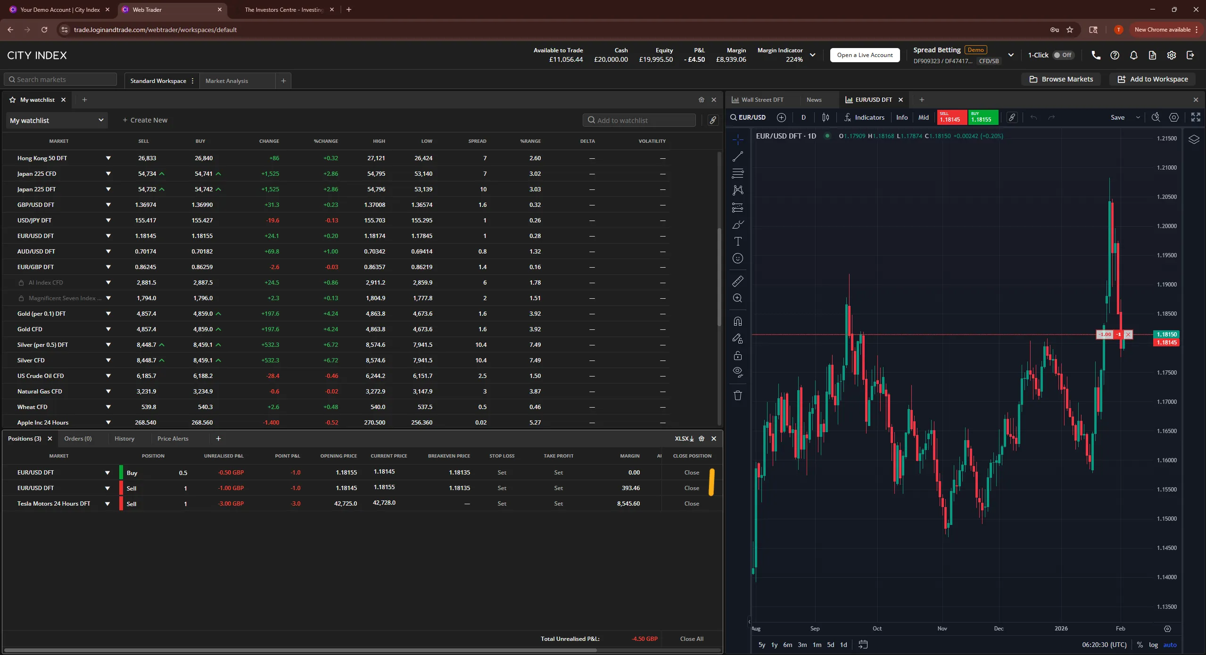
Task: Open notifications bell icon
Action: 1134,55
